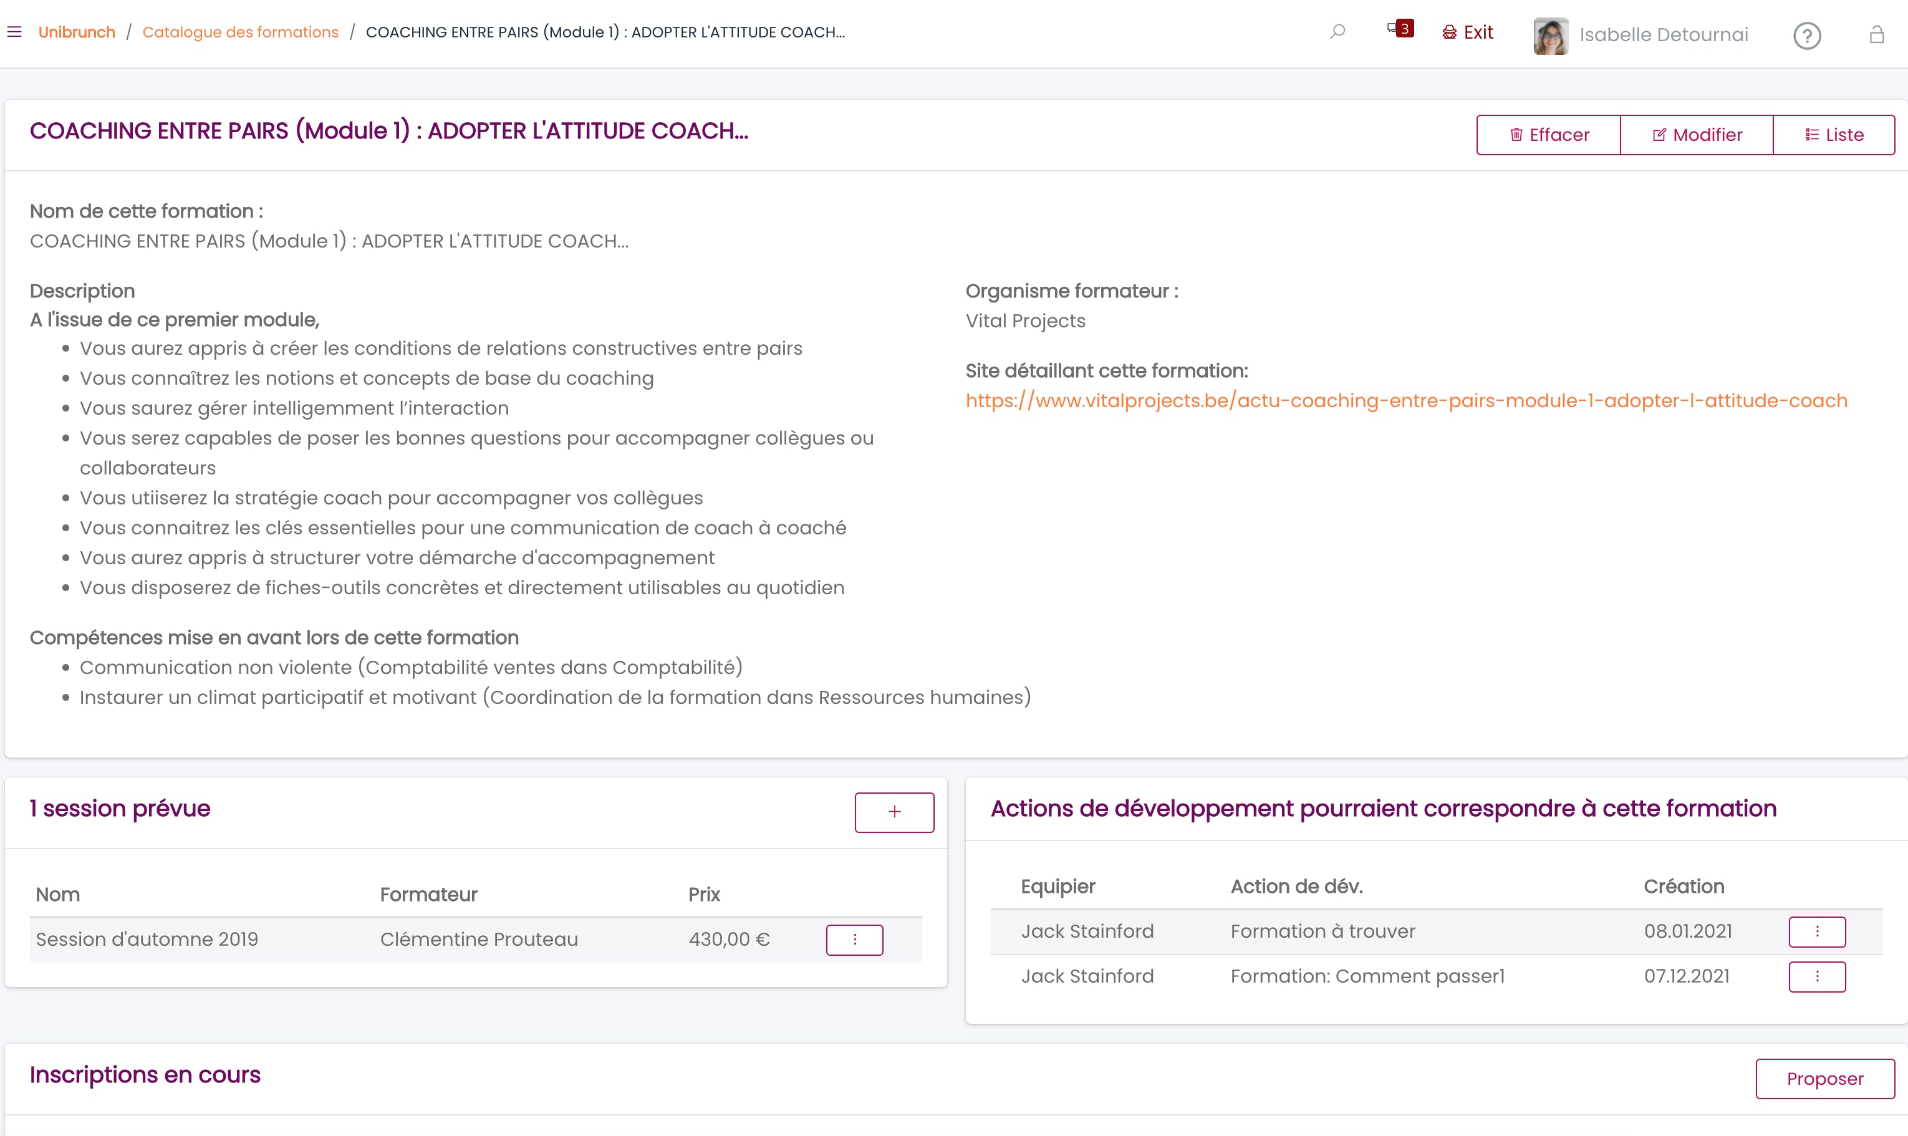Open options for Formation à trouver row
The height and width of the screenshot is (1136, 1908).
click(1816, 931)
